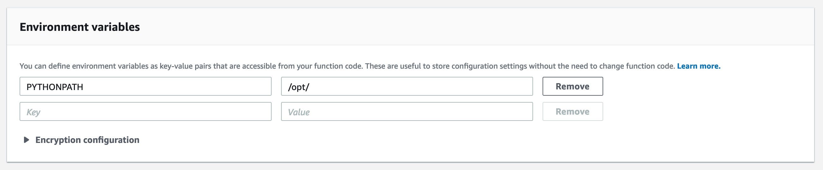Viewport: 823px width, 170px height.
Task: Click the /opt/ text in value box
Action: pyautogui.click(x=298, y=87)
